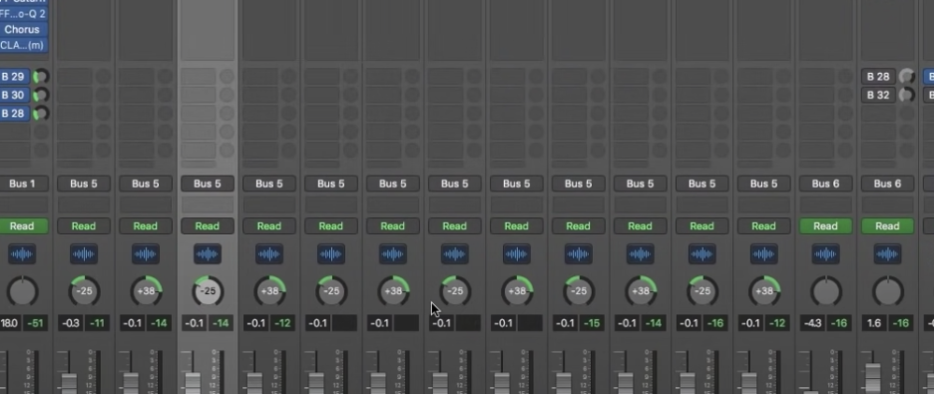934x394 pixels.
Task: Click the pan knob on the Bus 1 strip
Action: tap(23, 291)
